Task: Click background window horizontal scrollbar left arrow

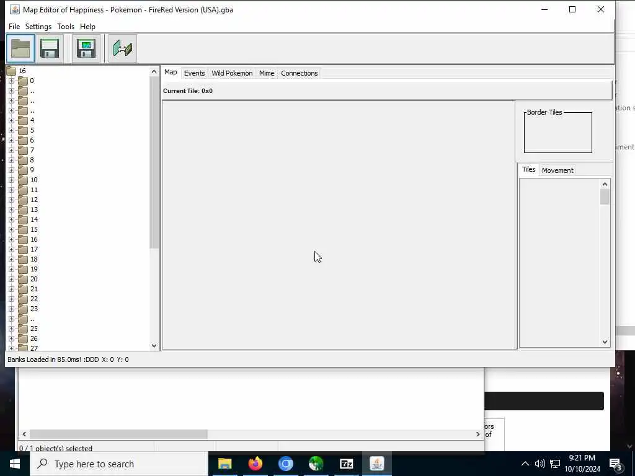Action: click(24, 434)
